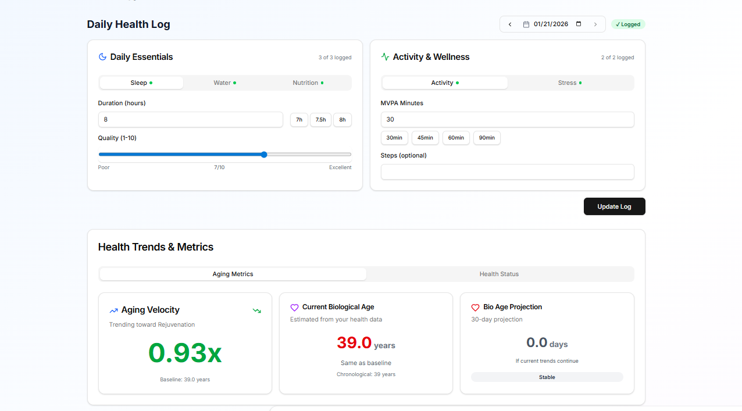Open the date picker calendar button
This screenshot has height=411, width=742.
pos(578,24)
